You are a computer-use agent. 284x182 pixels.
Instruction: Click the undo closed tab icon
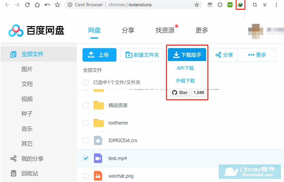47,5
